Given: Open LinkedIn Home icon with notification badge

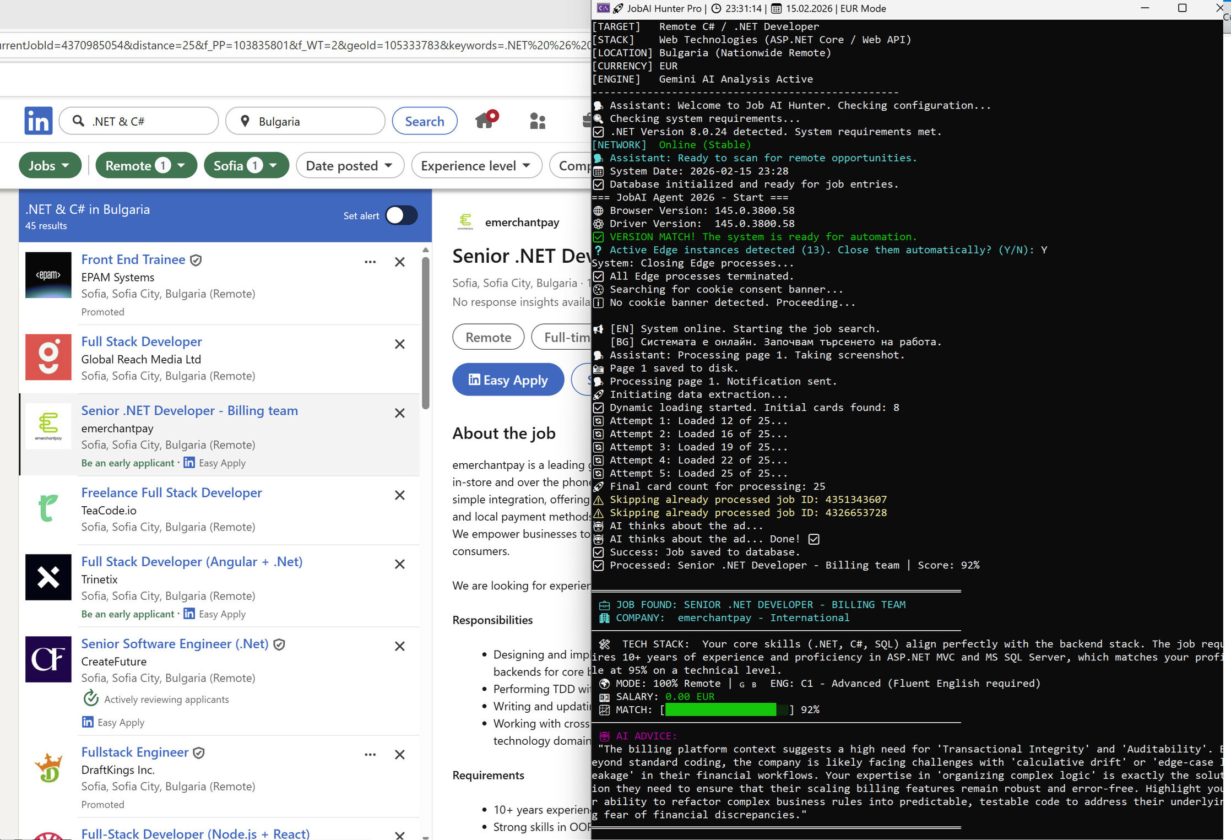Looking at the screenshot, I should click(486, 120).
